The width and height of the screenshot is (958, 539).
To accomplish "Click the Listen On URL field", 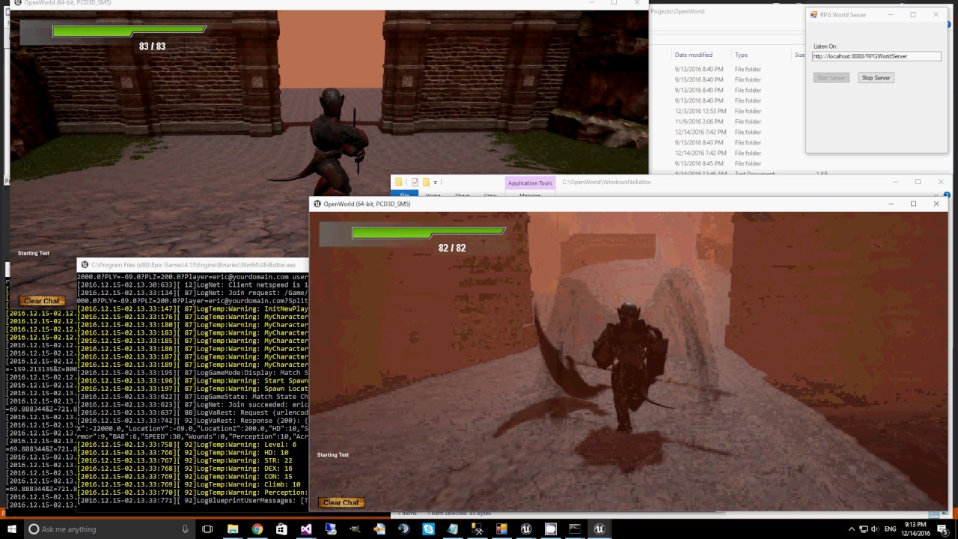I will coord(876,56).
